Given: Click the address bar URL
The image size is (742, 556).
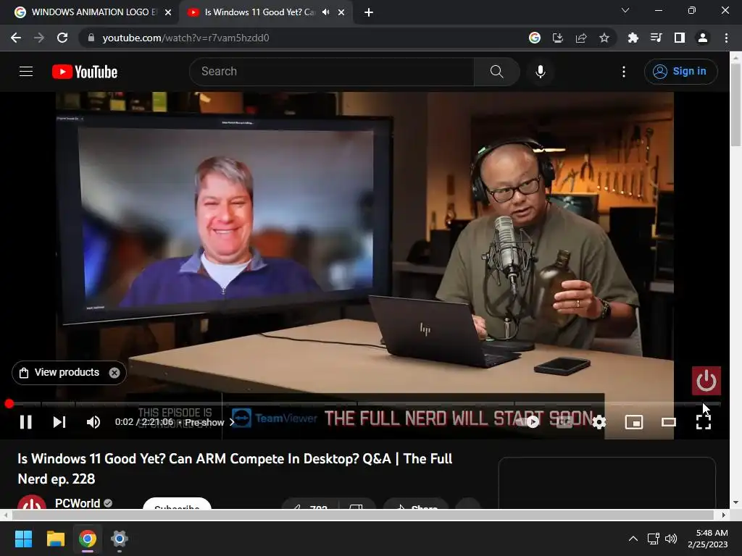Looking at the screenshot, I should [x=186, y=38].
